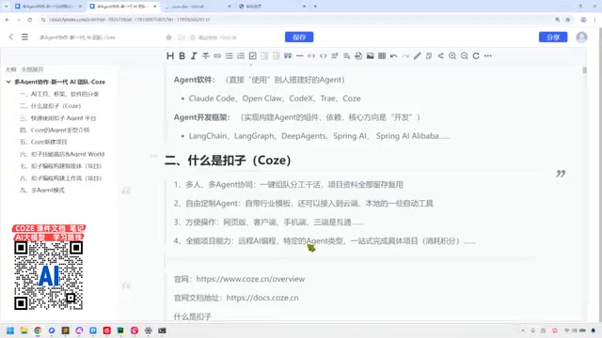Go back using the left chevron arrow
Image resolution: width=602 pixels, height=338 pixels.
coord(10,37)
